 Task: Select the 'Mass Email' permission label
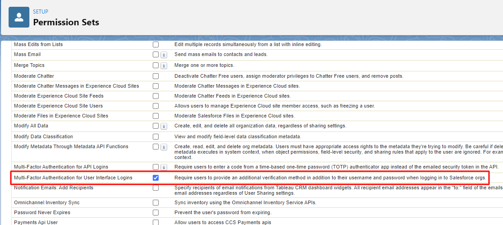[x=27, y=55]
